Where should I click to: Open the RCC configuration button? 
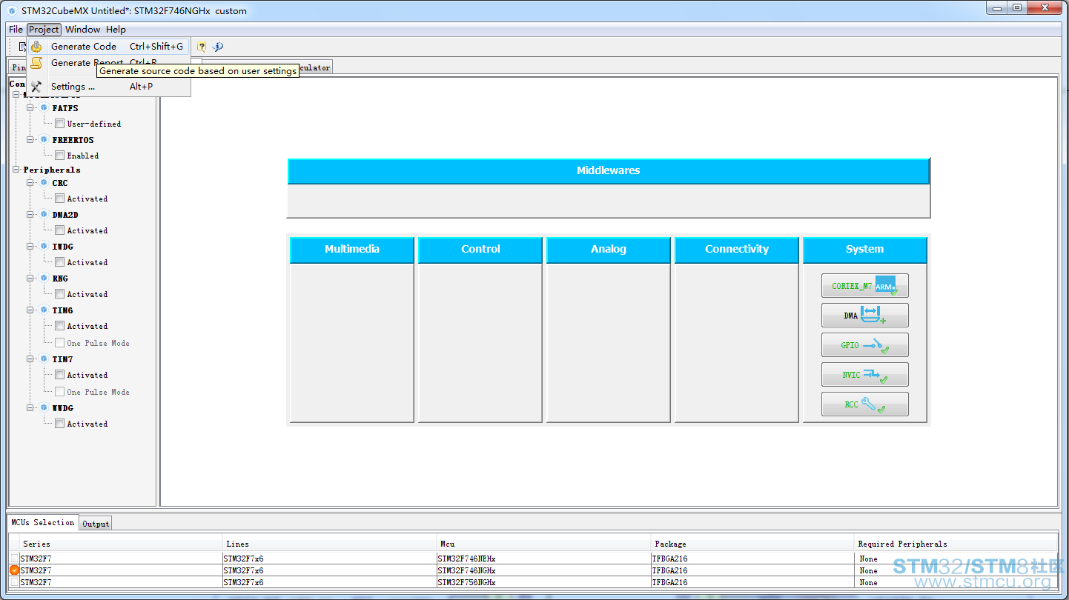click(x=864, y=404)
